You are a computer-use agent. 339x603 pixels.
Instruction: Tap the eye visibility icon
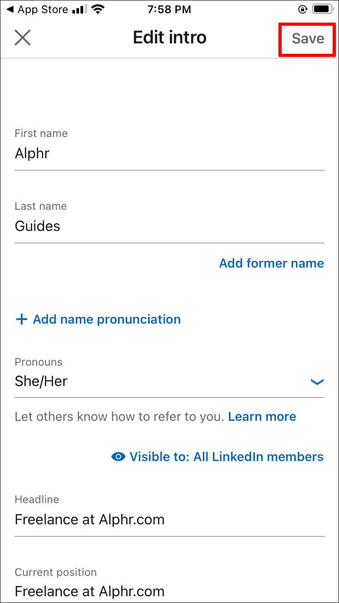pos(118,457)
